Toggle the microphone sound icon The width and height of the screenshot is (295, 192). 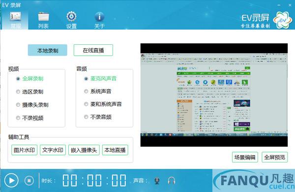coord(157,181)
